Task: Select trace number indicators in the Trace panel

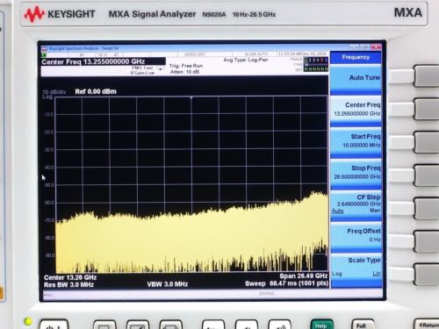Action: coord(316,60)
